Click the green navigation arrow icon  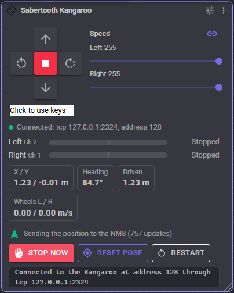pos(14,234)
